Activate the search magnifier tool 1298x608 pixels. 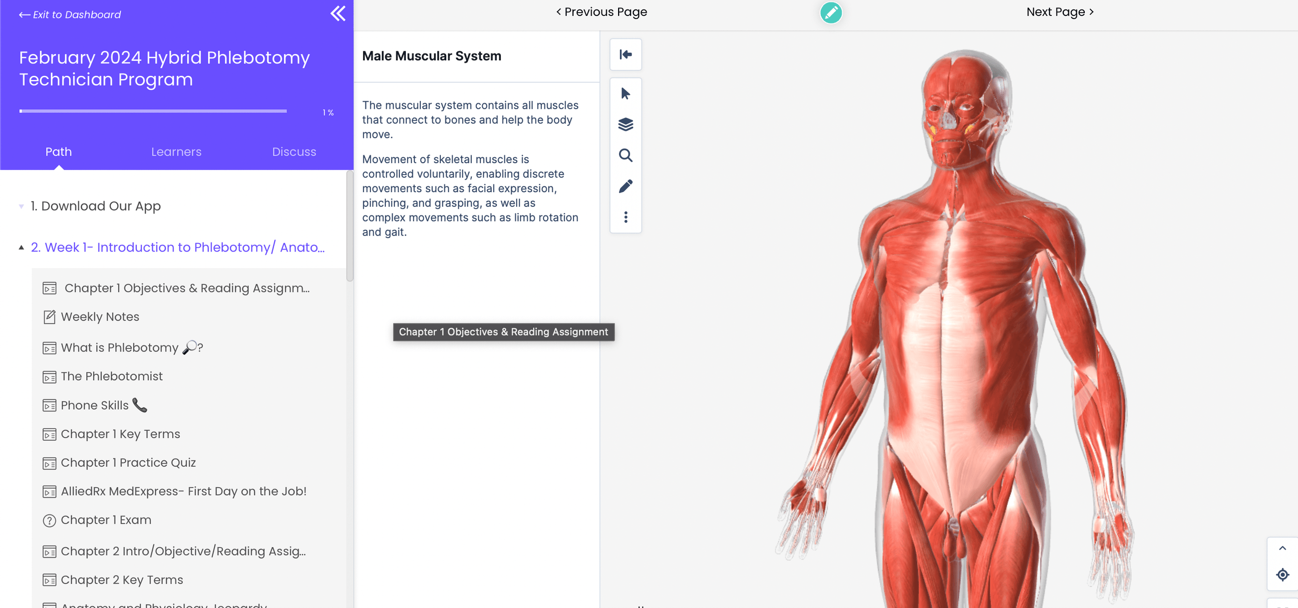[626, 156]
